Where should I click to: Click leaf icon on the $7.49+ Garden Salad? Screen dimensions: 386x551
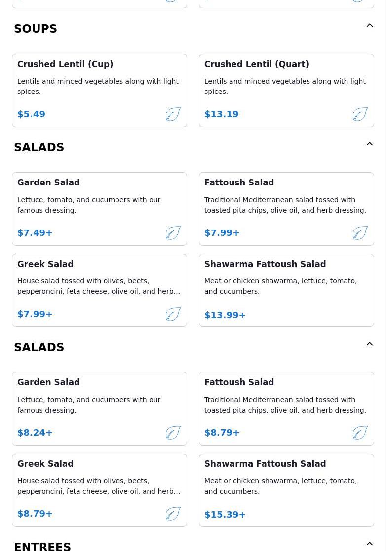(x=173, y=233)
